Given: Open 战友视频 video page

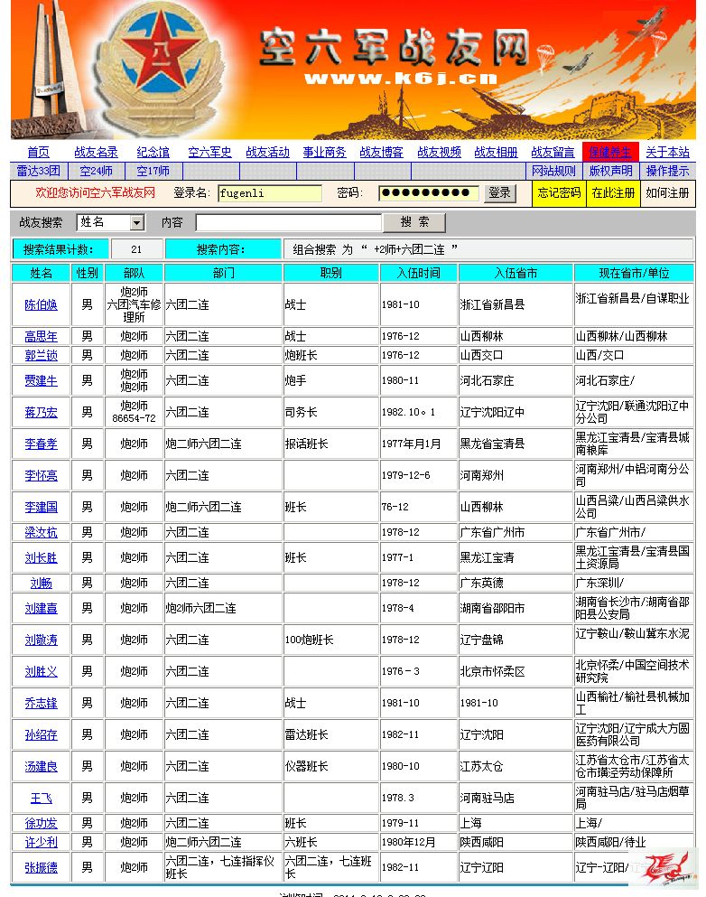Looking at the screenshot, I should click(x=439, y=152).
